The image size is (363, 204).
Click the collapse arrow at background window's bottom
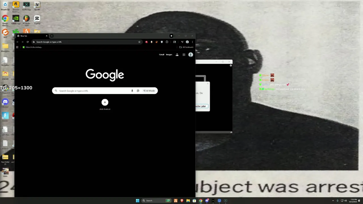click(x=231, y=132)
